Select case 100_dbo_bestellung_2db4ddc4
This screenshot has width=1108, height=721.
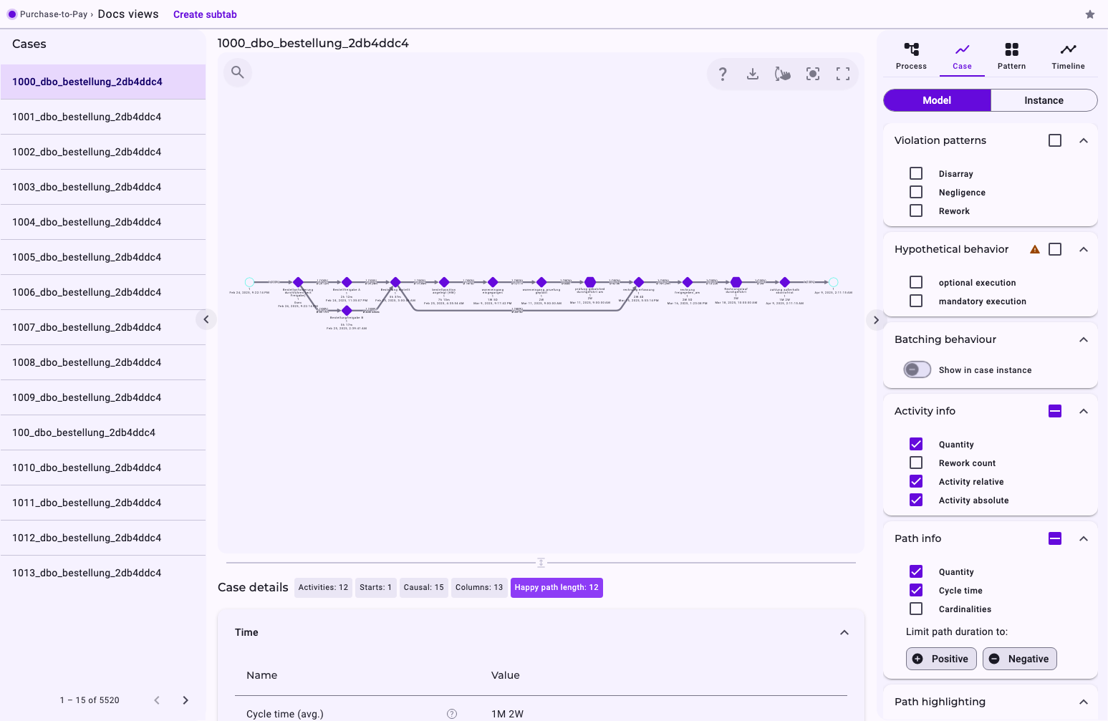pyautogui.click(x=103, y=432)
